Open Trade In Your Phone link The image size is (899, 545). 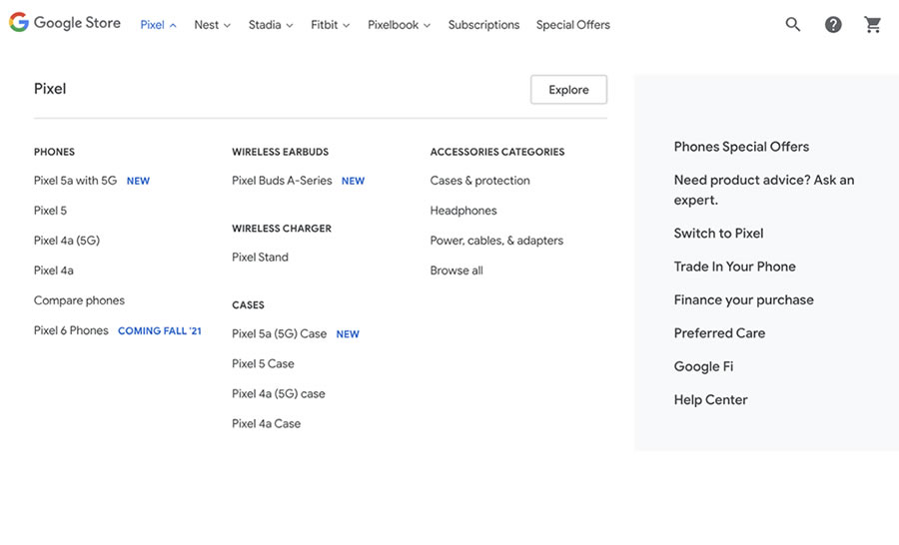pos(734,267)
